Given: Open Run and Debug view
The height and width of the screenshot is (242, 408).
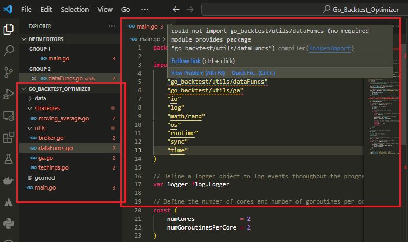Looking at the screenshot, I should tap(8, 94).
